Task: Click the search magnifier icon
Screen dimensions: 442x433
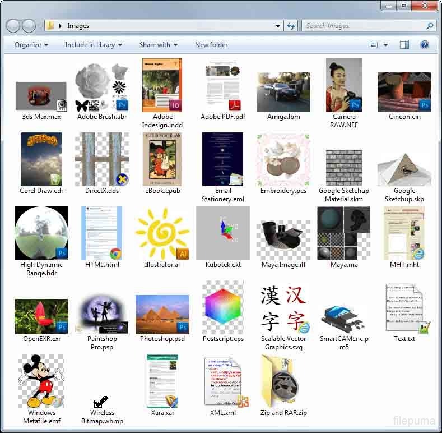Action: tap(430, 26)
